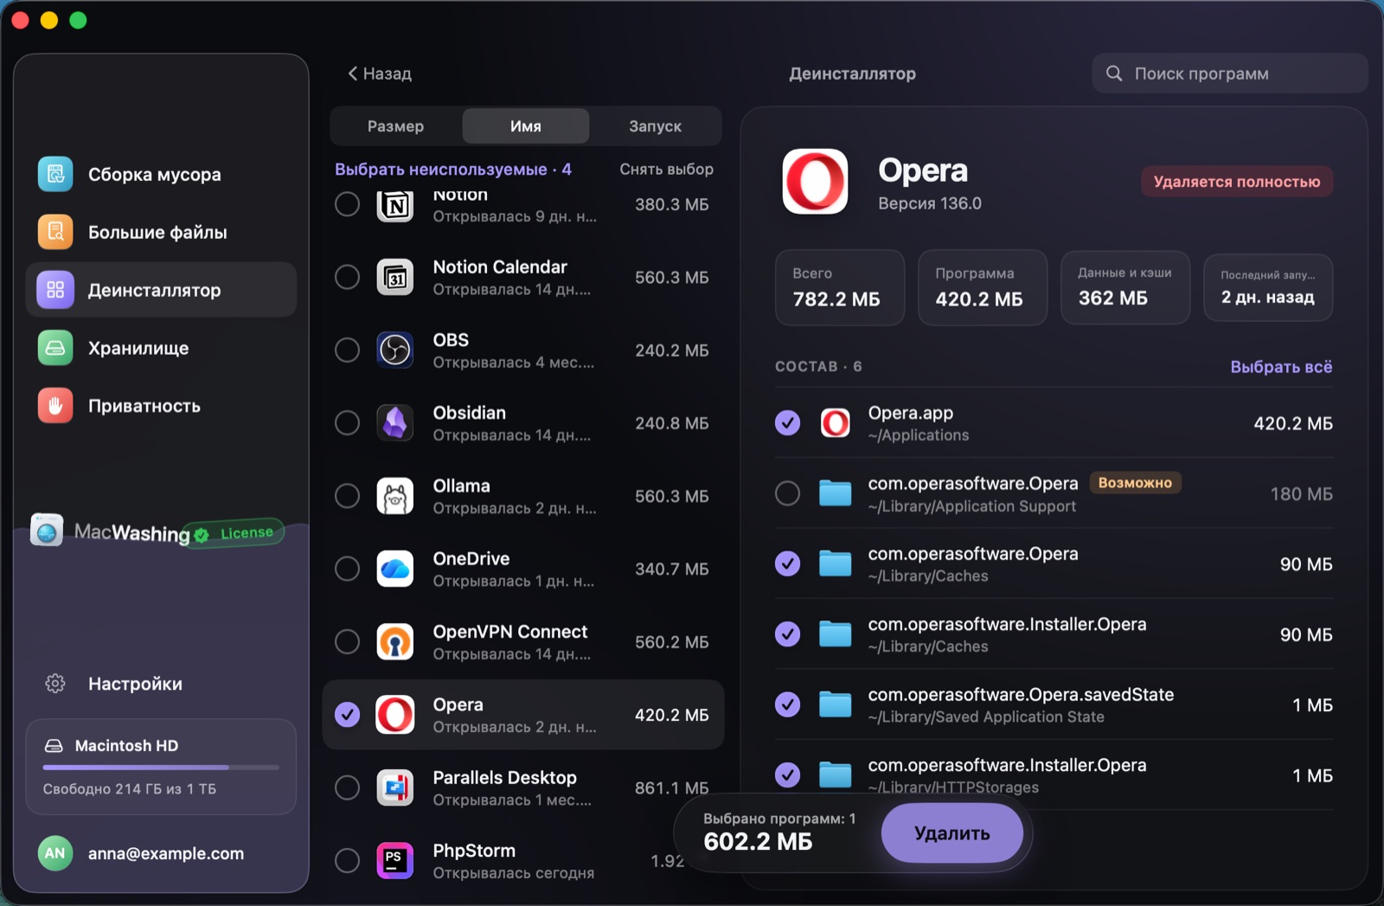Image resolution: width=1384 pixels, height=906 pixels.
Task: Click Снять выбор link
Action: [666, 169]
